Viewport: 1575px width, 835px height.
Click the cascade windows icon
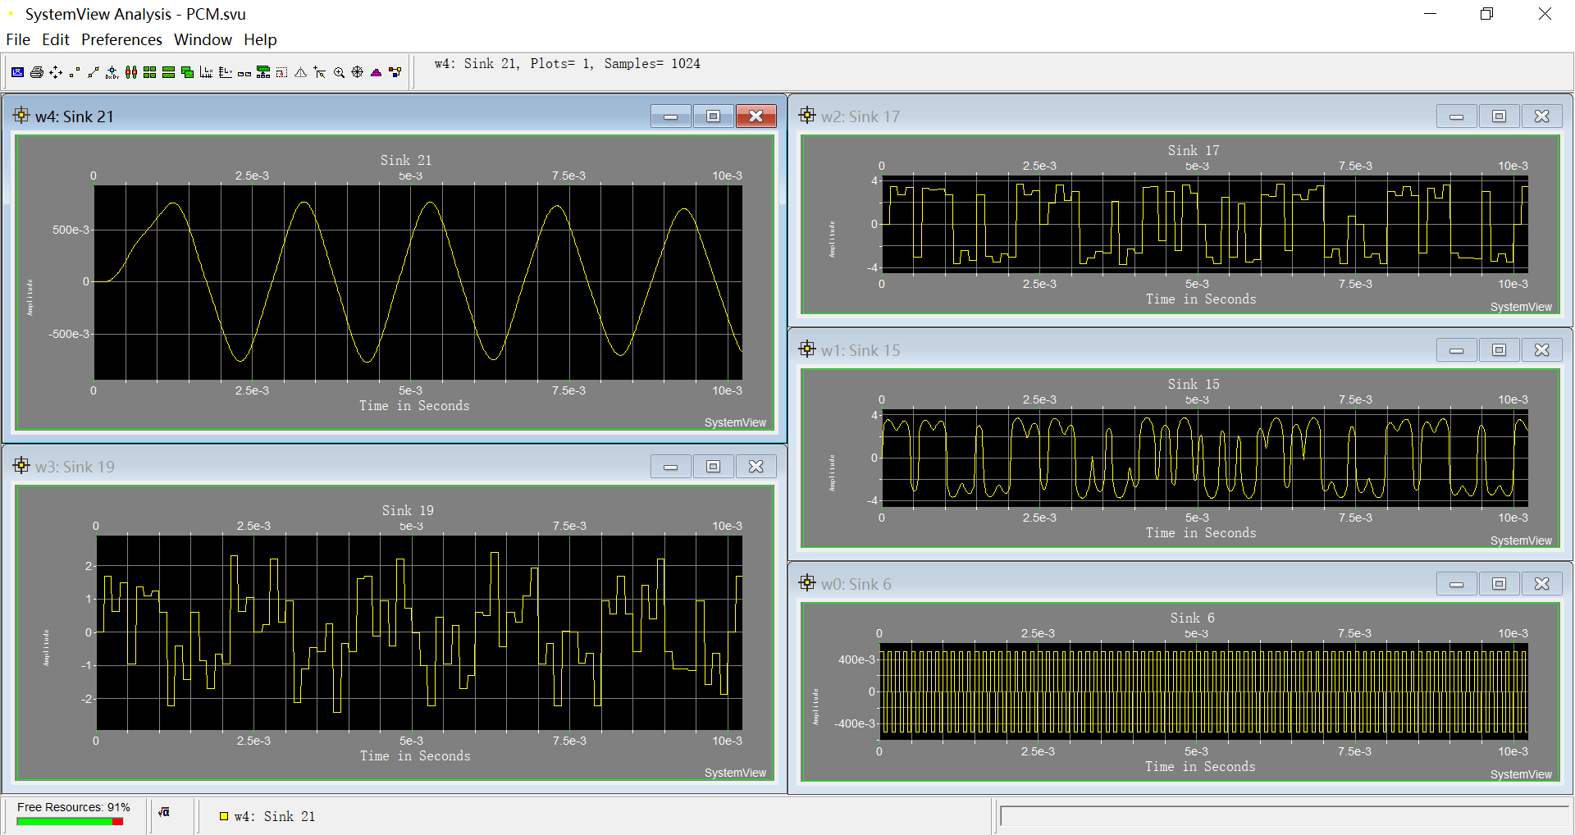(x=187, y=72)
